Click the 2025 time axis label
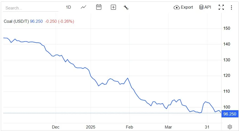This screenshot has height=131, width=239. pyautogui.click(x=91, y=127)
